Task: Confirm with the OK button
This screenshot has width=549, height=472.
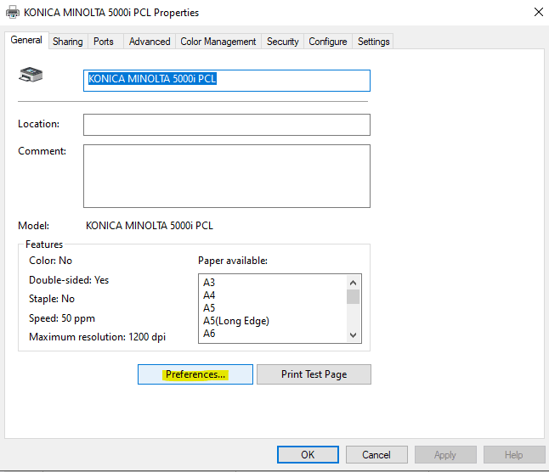Action: coord(308,454)
